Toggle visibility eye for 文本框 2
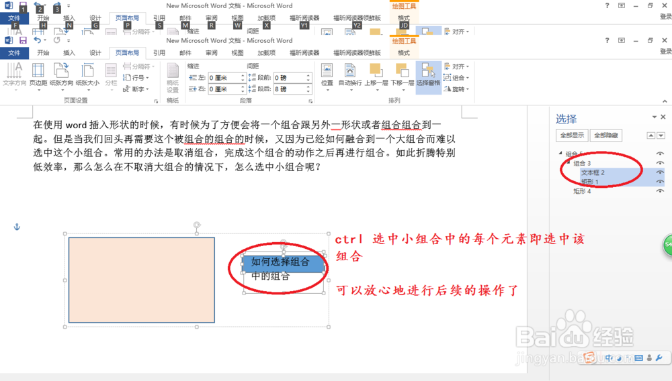The image size is (672, 381). pos(660,172)
